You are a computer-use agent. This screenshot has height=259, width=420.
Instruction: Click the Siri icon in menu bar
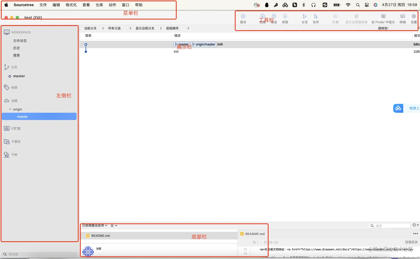pyautogui.click(x=376, y=5)
